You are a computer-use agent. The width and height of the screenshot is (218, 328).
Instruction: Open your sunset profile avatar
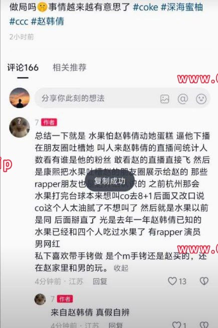(x=20, y=98)
